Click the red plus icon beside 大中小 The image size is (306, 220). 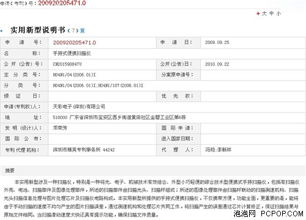[x=258, y=13]
